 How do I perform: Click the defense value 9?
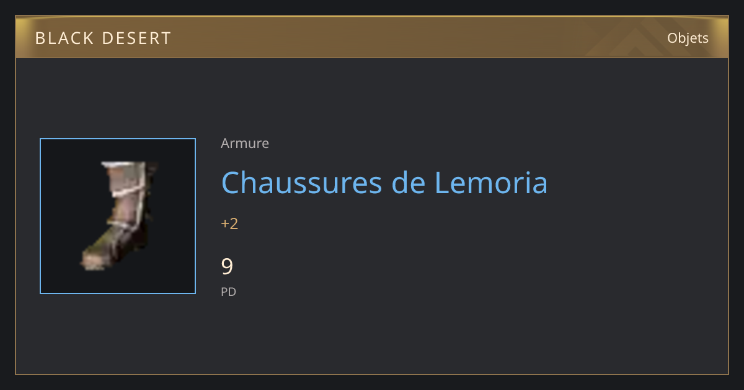pyautogui.click(x=227, y=266)
